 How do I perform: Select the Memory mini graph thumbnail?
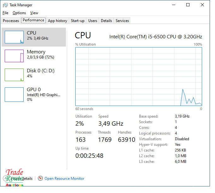[14, 56]
